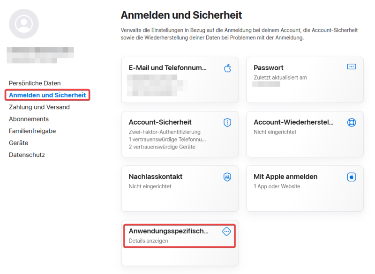Viewport: 375px width, 274px height.
Task: Select the shield icon for Account-Sicherheit
Action: [227, 122]
